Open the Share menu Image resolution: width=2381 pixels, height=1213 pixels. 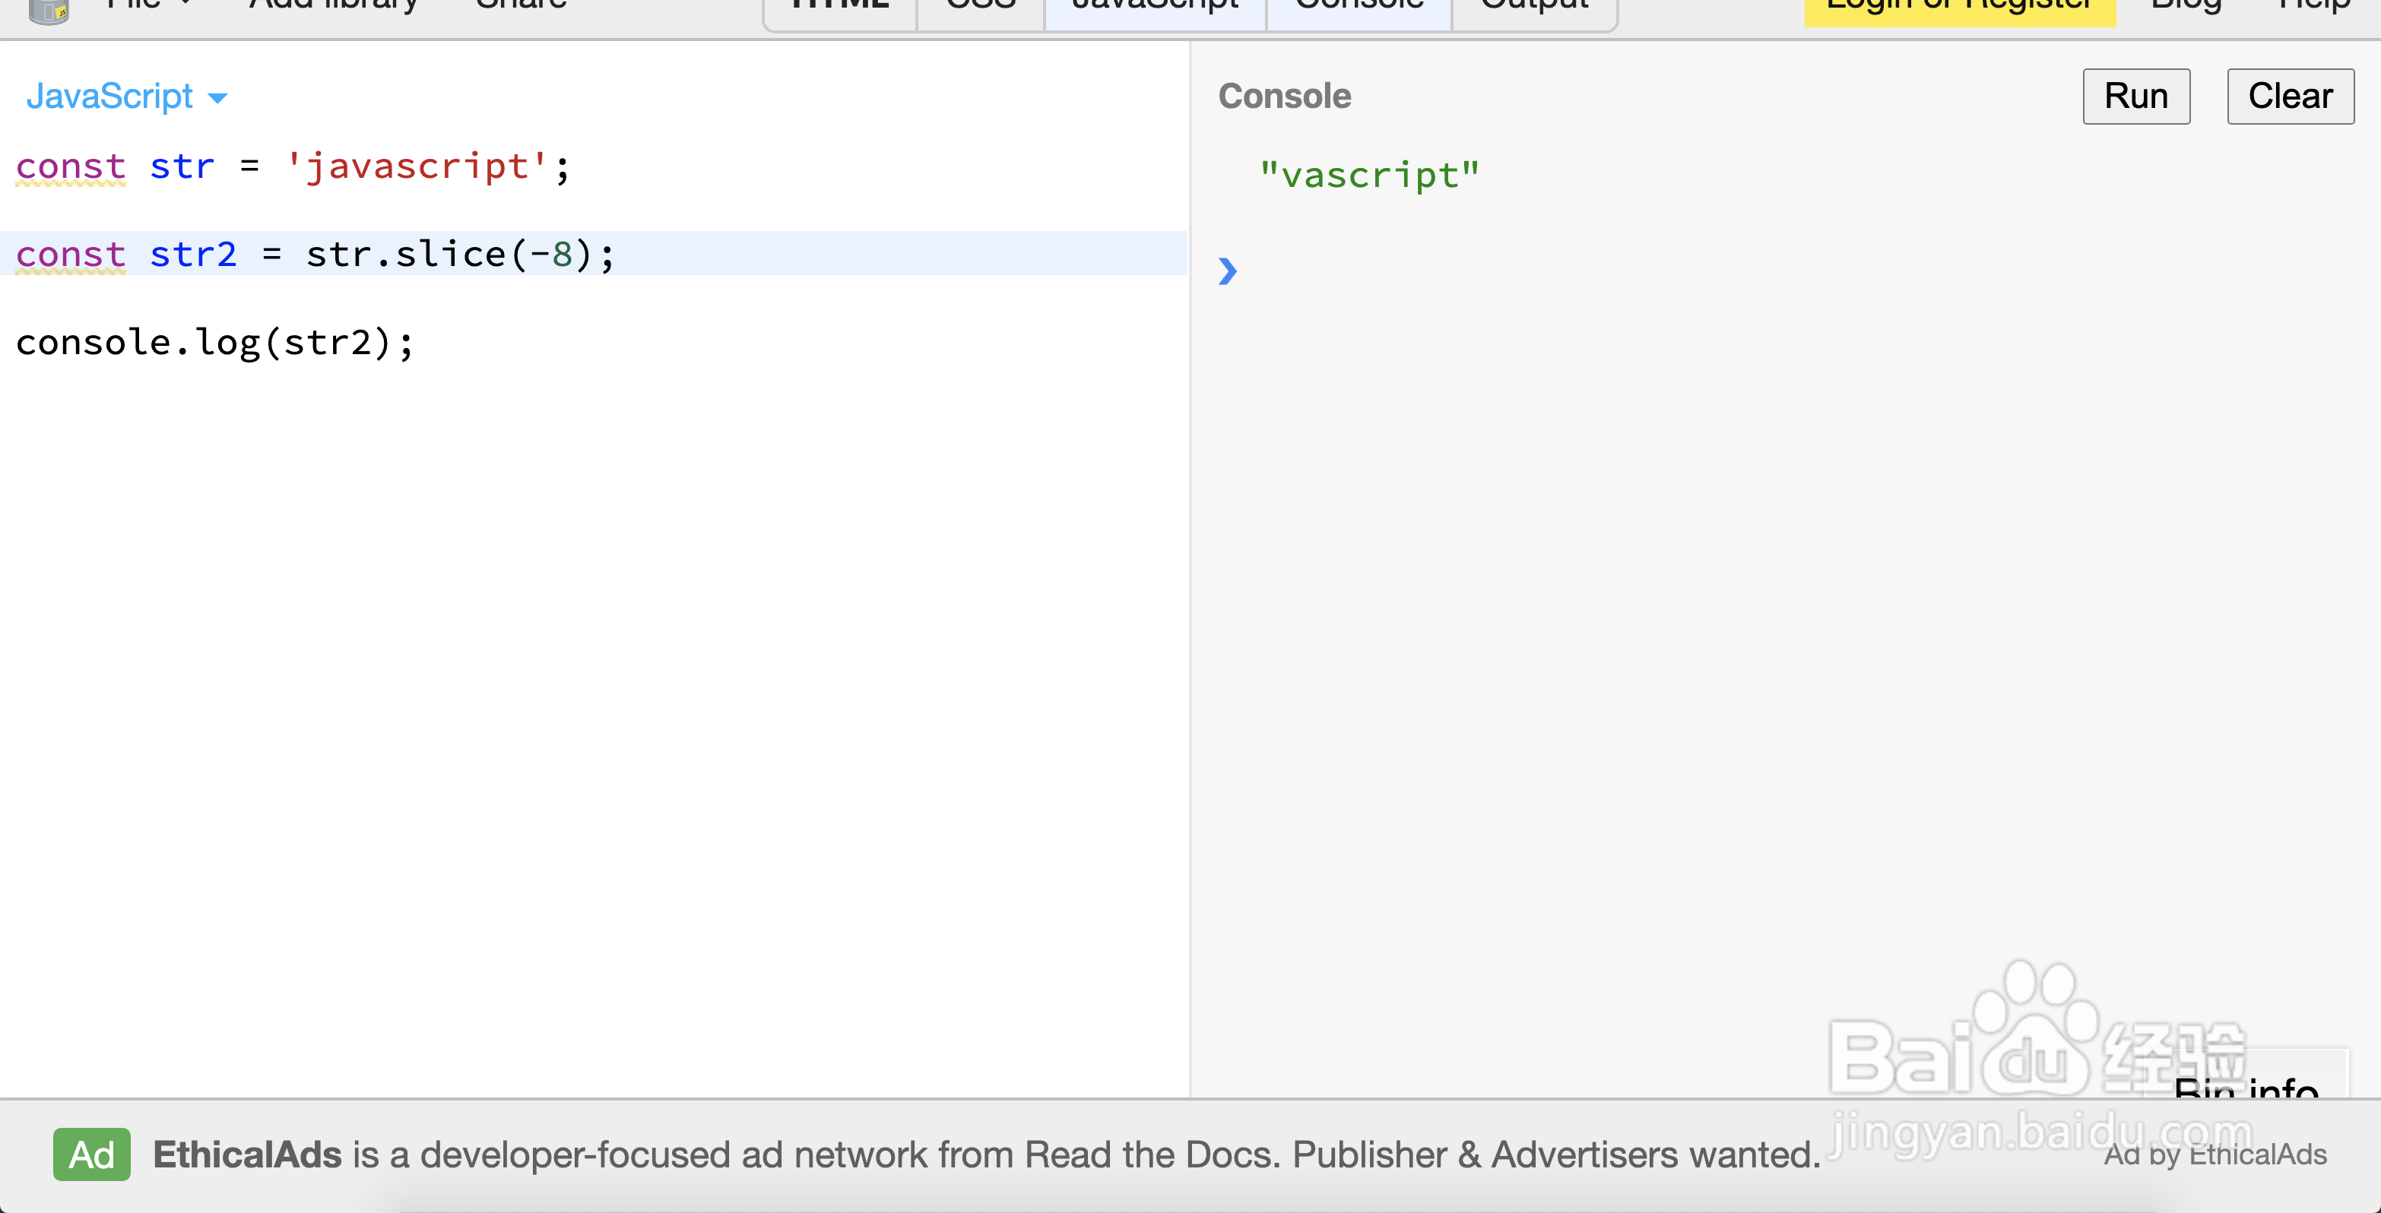pyautogui.click(x=521, y=5)
